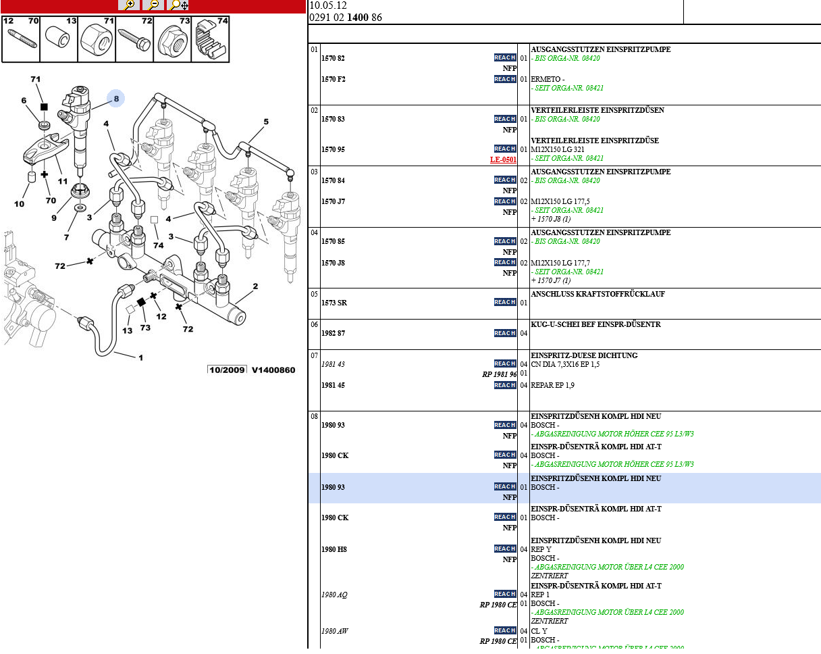Screen dimensions: 821x654
Task: Open the pipe clip thumbnail labeled 74
Action: click(211, 40)
